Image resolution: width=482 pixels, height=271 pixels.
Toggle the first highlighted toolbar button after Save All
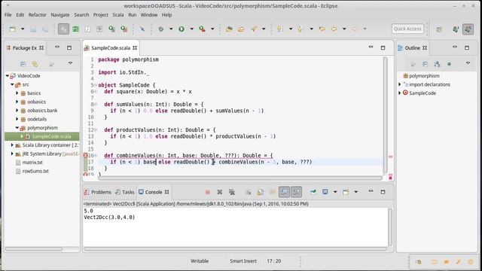(63, 29)
